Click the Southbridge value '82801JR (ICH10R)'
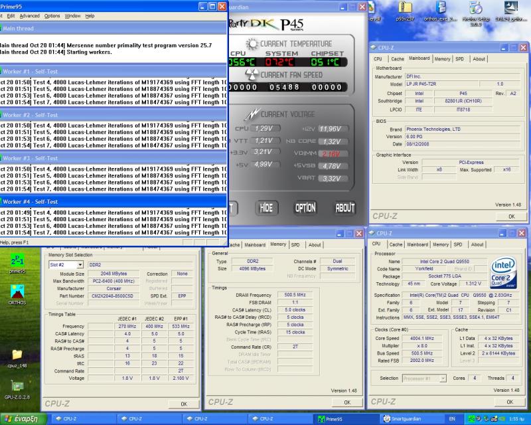Image resolution: width=531 pixels, height=425 pixels. (463, 101)
